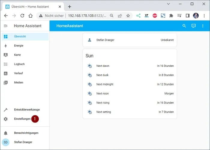Screen dimensions: 210x150
Task: Open Einstellungen settings
Action: pyautogui.click(x=22, y=119)
